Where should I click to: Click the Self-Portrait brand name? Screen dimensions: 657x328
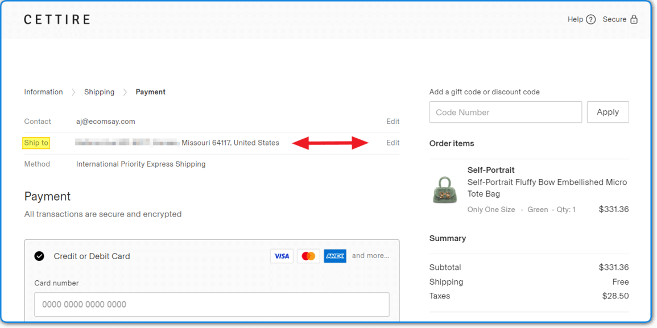click(491, 170)
